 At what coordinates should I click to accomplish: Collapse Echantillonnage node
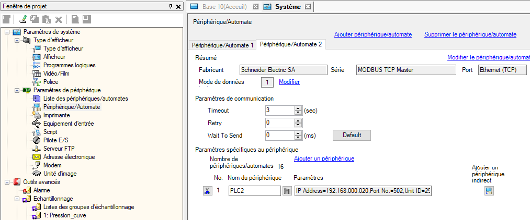pyautogui.click(x=16, y=199)
